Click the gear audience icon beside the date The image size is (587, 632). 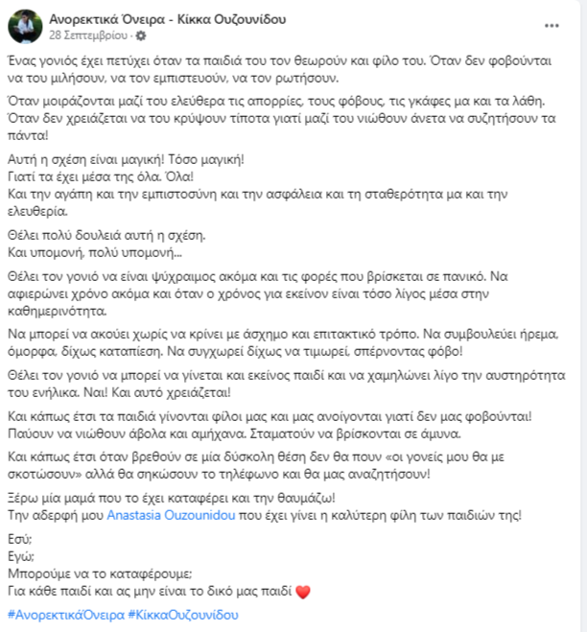tap(143, 35)
